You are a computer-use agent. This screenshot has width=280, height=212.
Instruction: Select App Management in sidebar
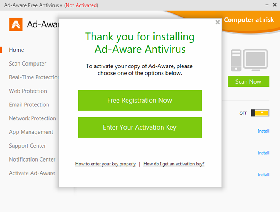coord(31,132)
